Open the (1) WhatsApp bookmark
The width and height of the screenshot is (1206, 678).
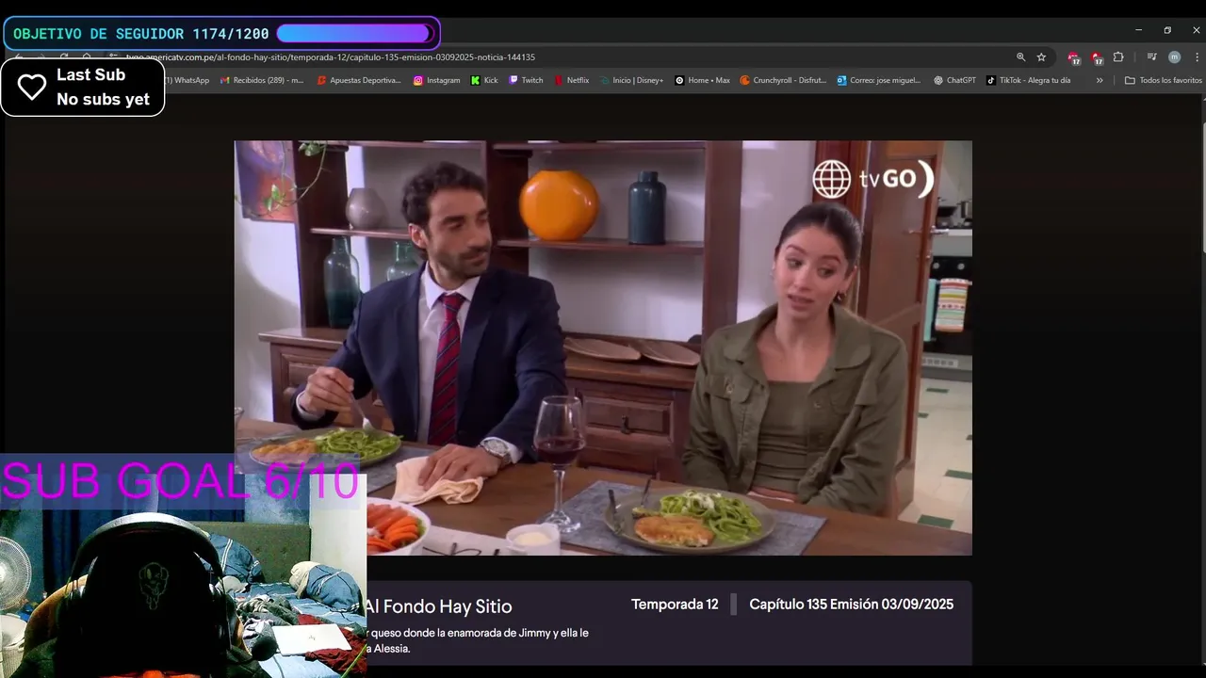187,80
